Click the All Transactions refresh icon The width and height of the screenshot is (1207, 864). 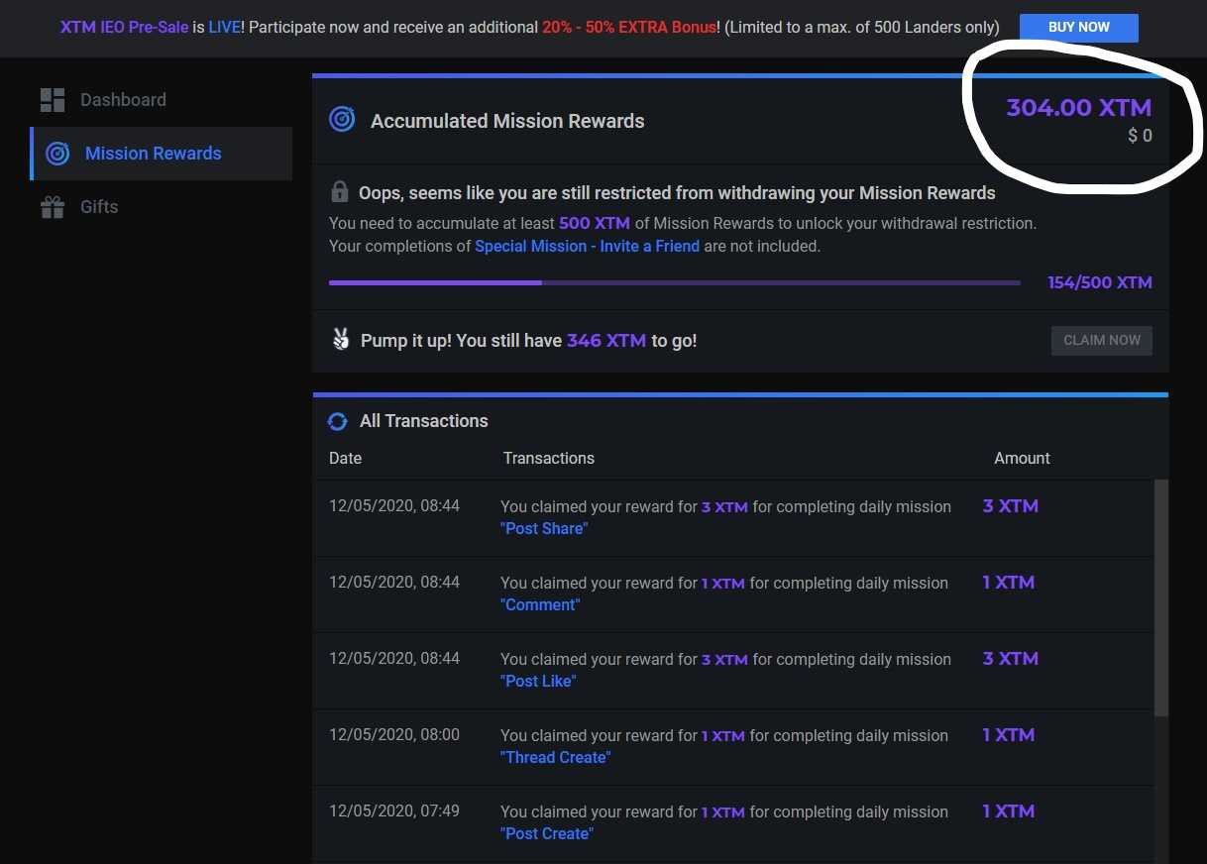[338, 421]
